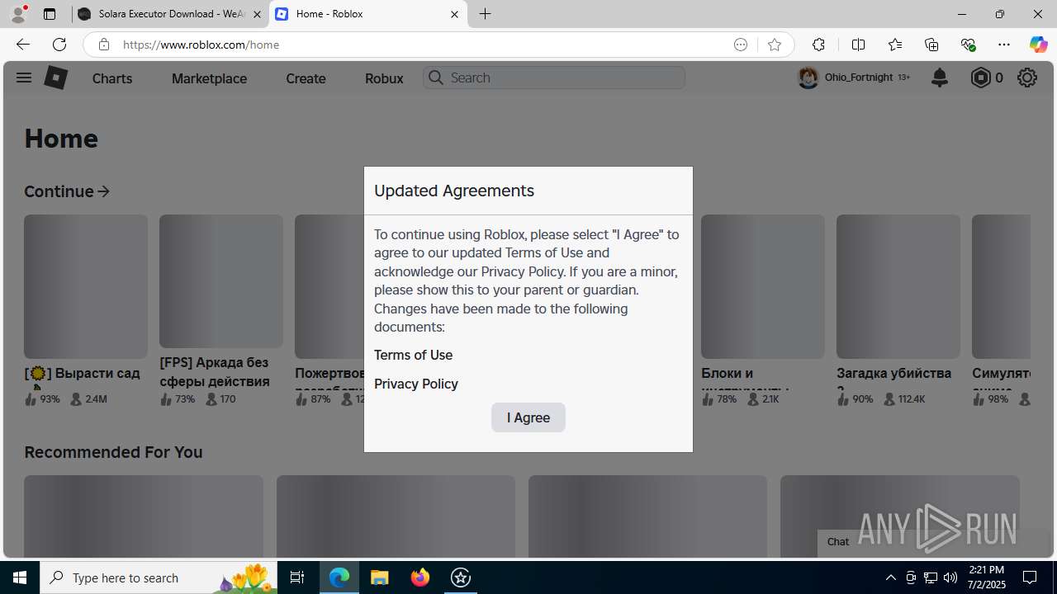Viewport: 1057px width, 594px height.
Task: Open the Terms of Use link
Action: [x=413, y=355]
